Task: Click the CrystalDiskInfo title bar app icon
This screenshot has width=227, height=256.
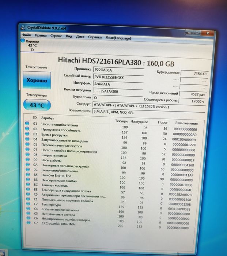Action: [x=23, y=27]
